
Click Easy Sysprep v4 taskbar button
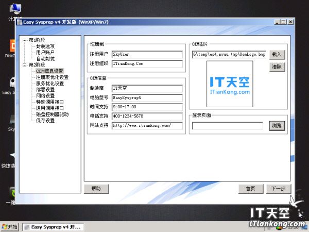(53, 227)
